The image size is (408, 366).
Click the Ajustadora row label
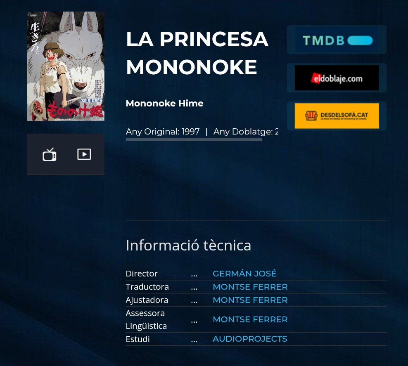pyautogui.click(x=147, y=300)
